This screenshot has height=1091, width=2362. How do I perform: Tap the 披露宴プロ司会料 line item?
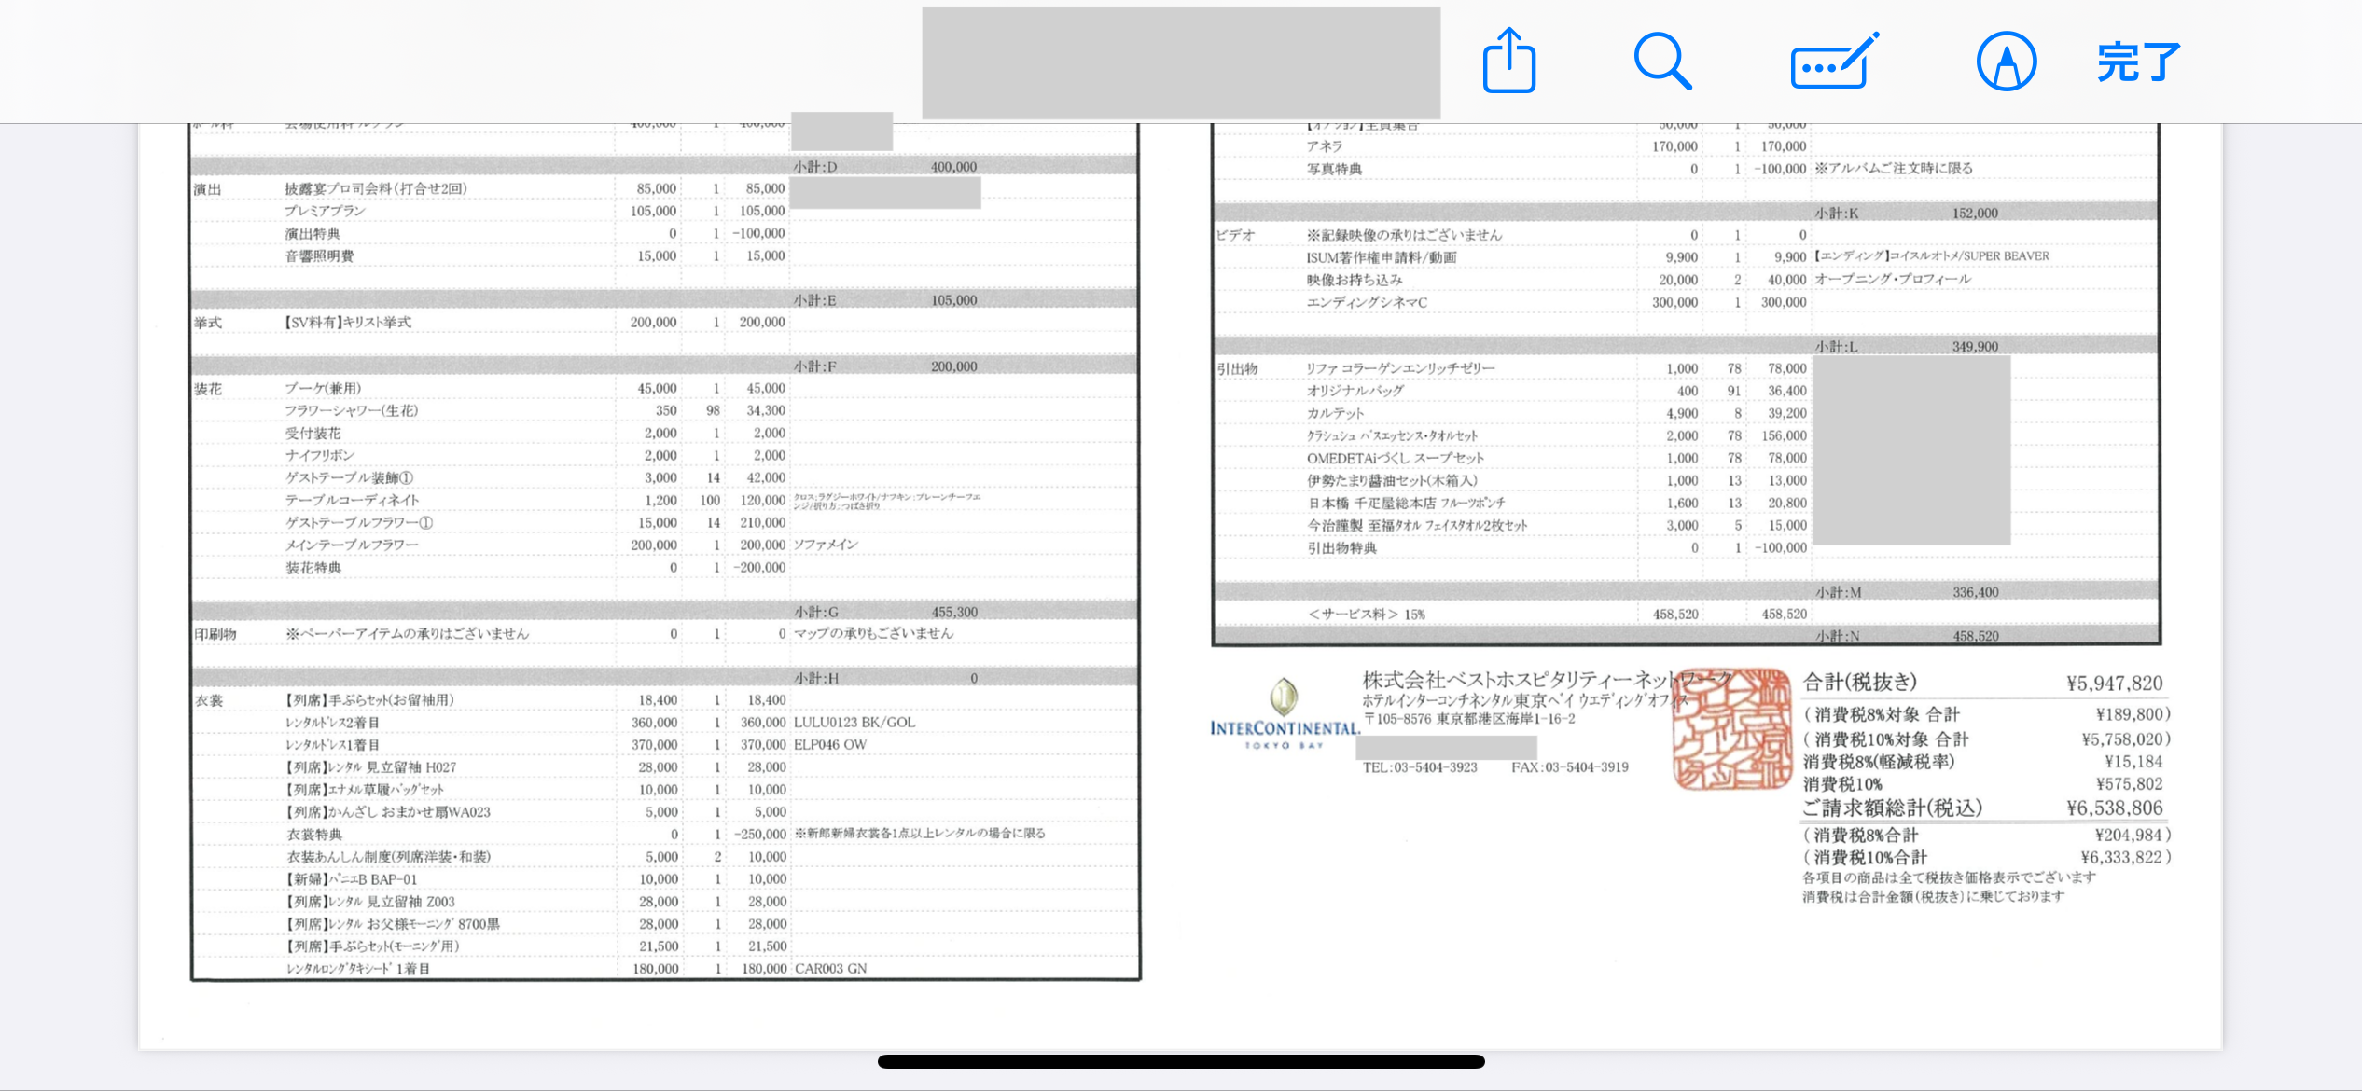point(376,188)
